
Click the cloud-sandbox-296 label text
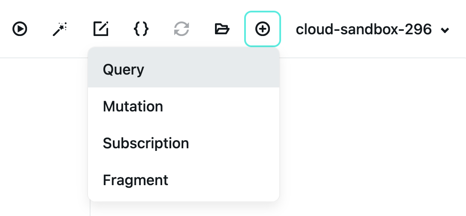(363, 29)
